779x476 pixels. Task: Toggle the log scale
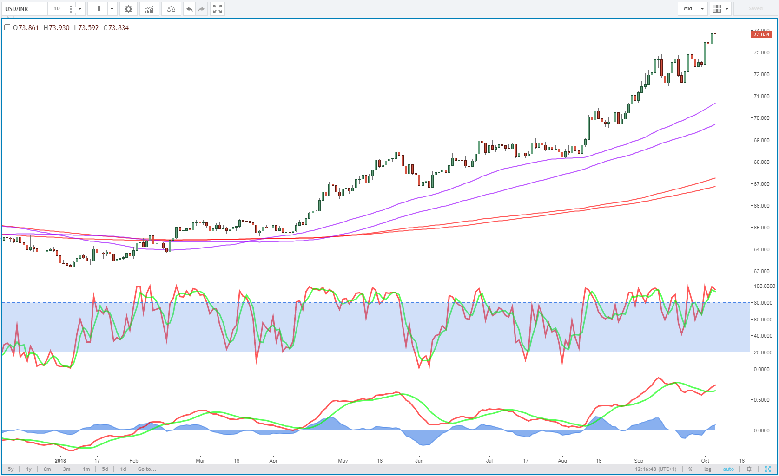(707, 469)
